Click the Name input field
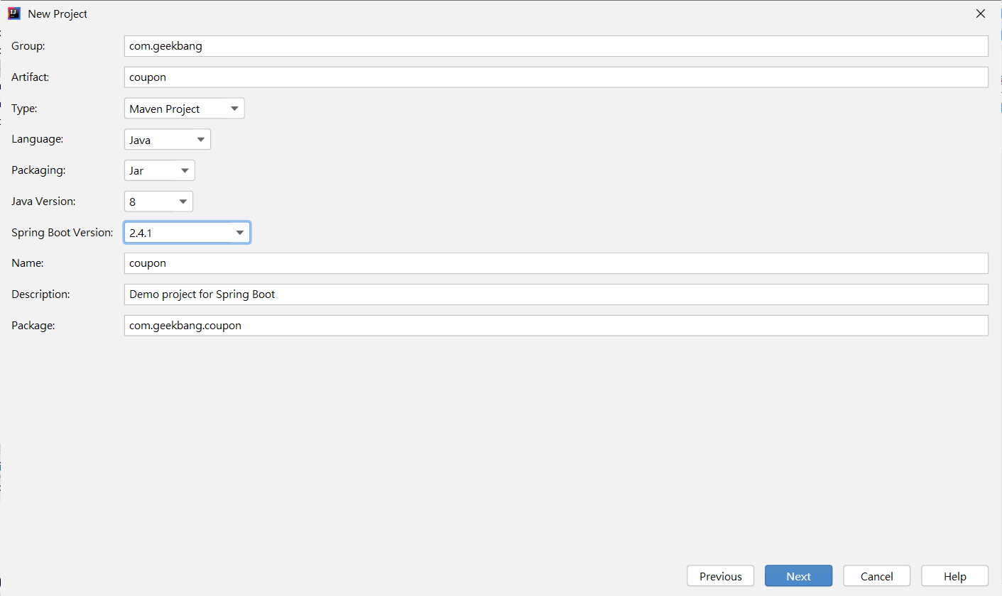Viewport: 1002px width, 596px height. (556, 263)
